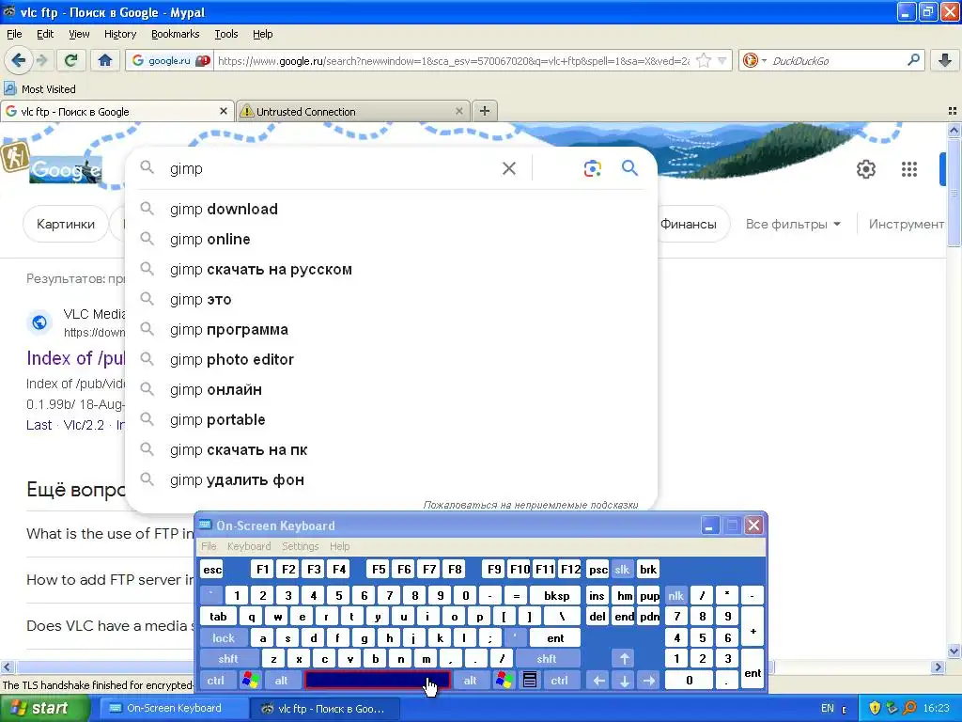The width and height of the screenshot is (962, 722).
Task: Click the magnifier tray icon
Action: click(x=909, y=708)
